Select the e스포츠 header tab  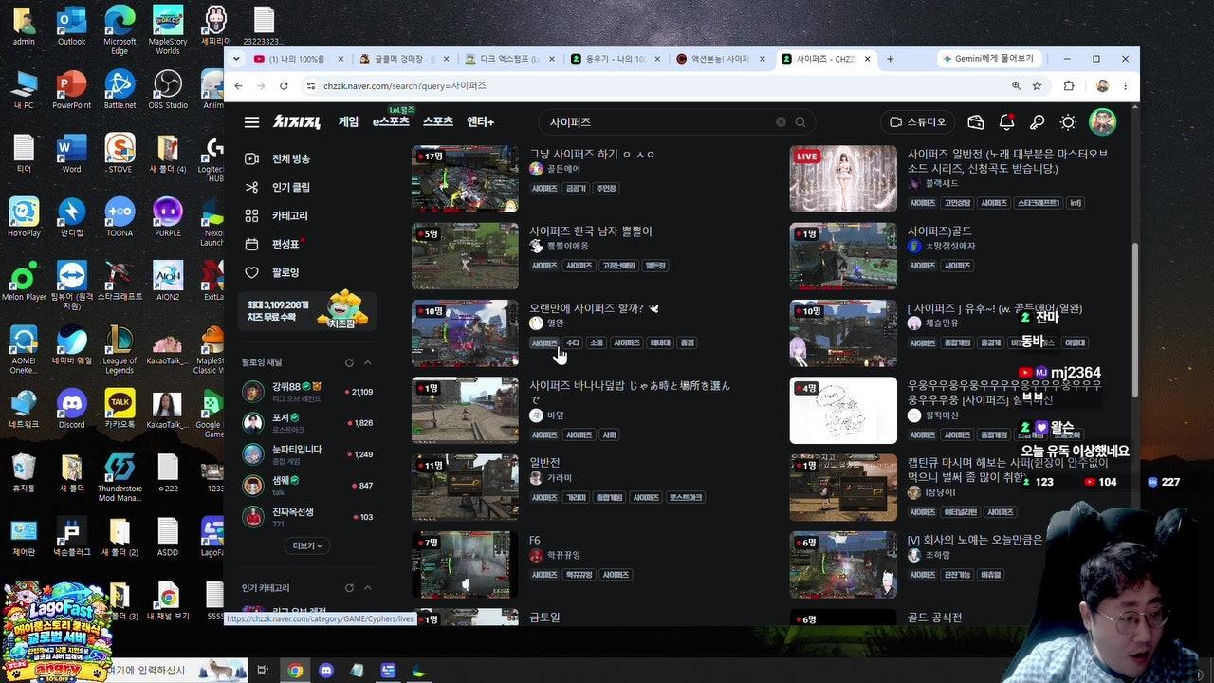[391, 122]
